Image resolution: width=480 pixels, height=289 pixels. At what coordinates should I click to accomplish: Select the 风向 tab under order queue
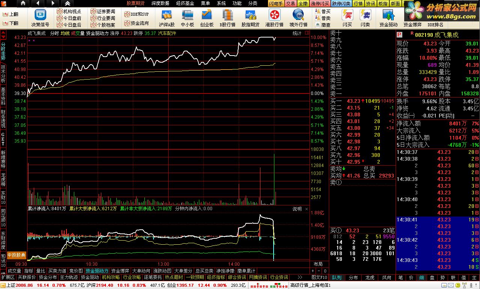387,277
